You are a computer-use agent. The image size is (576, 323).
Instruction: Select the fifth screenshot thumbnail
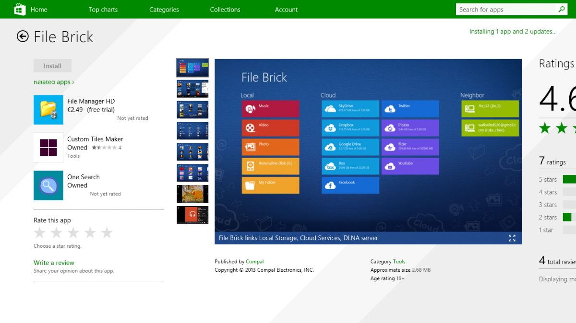(x=192, y=152)
